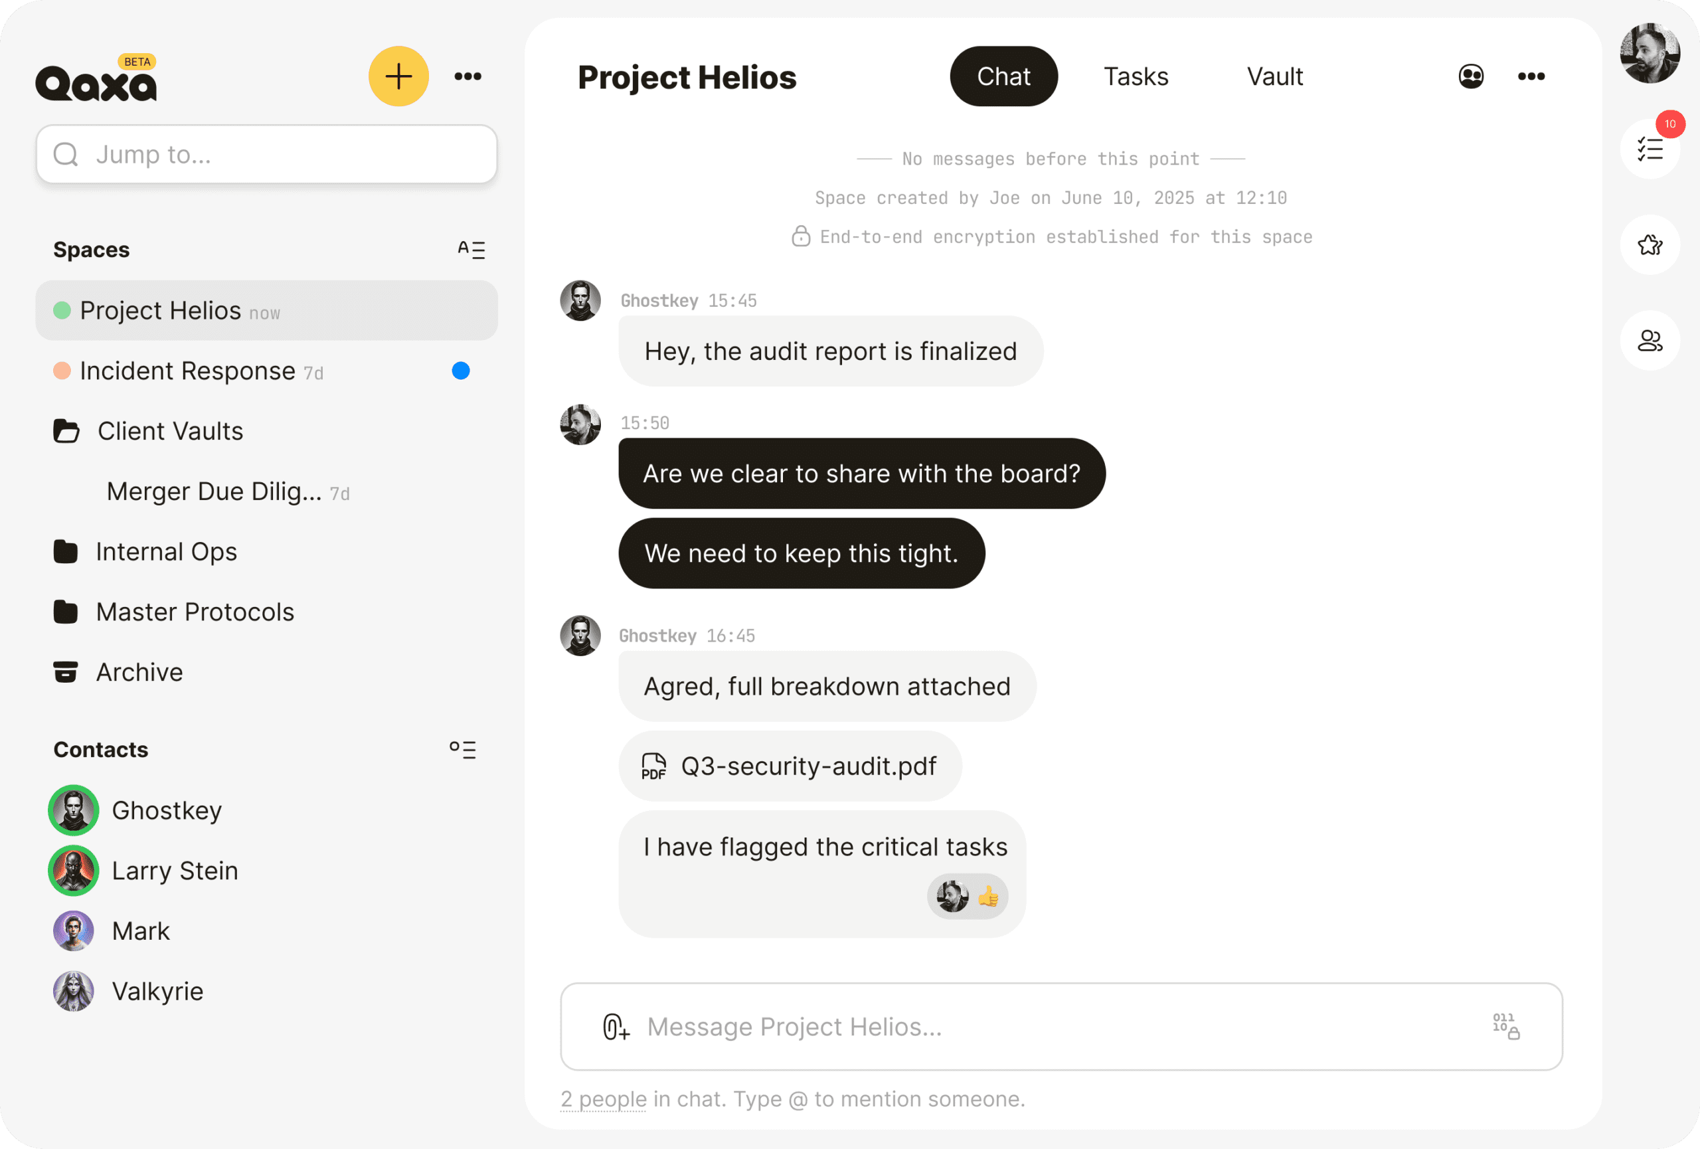Screen dimensions: 1700x1149
Task: Click the Jump to search field
Action: pos(267,153)
